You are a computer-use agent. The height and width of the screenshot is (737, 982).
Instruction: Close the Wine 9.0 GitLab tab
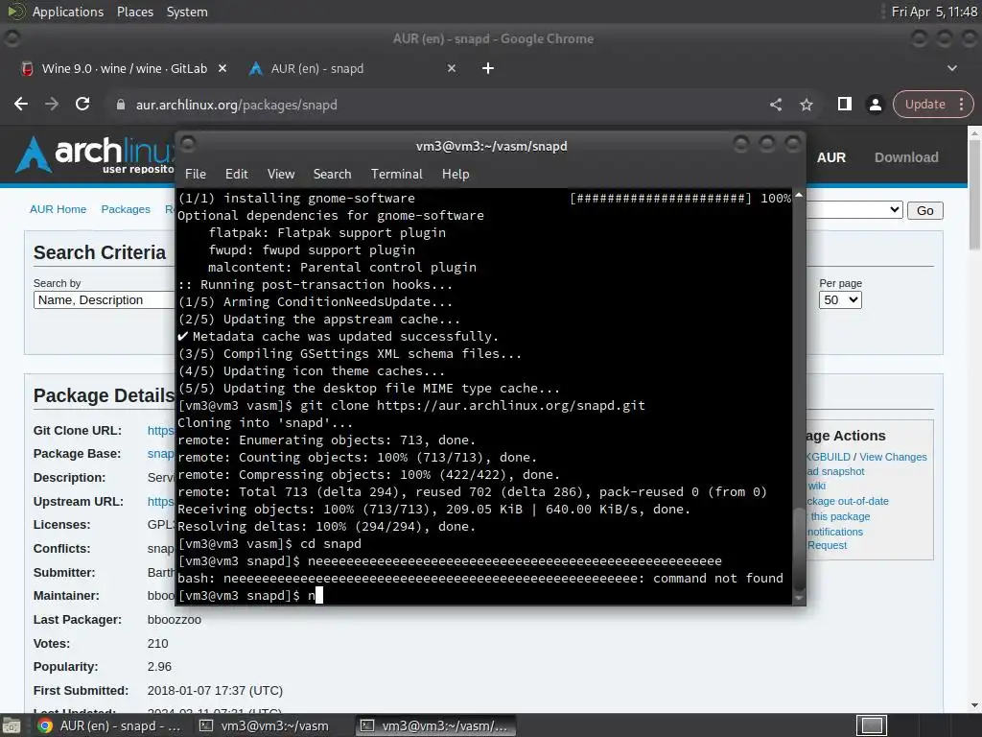[222, 68]
